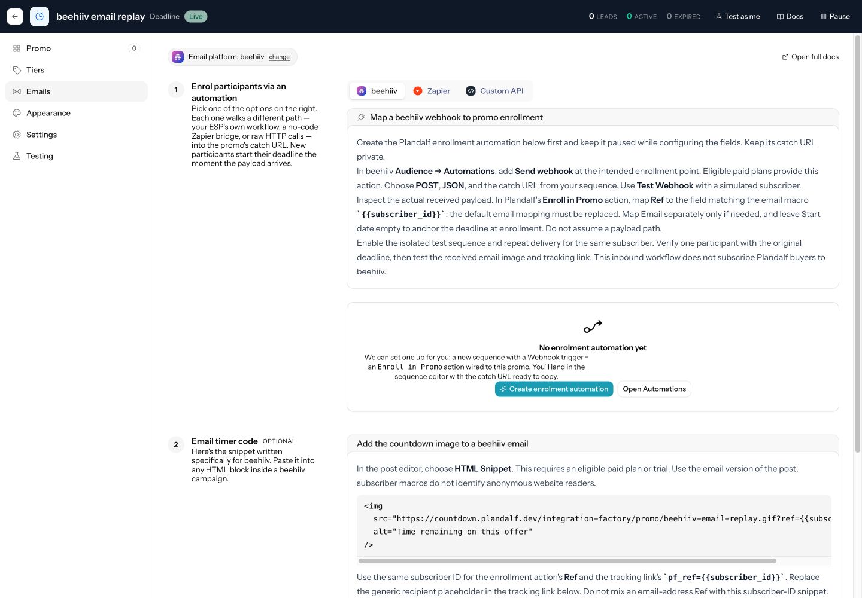Screen dimensions: 862x598
Task: Select the beehiiv tab
Action: tap(377, 91)
